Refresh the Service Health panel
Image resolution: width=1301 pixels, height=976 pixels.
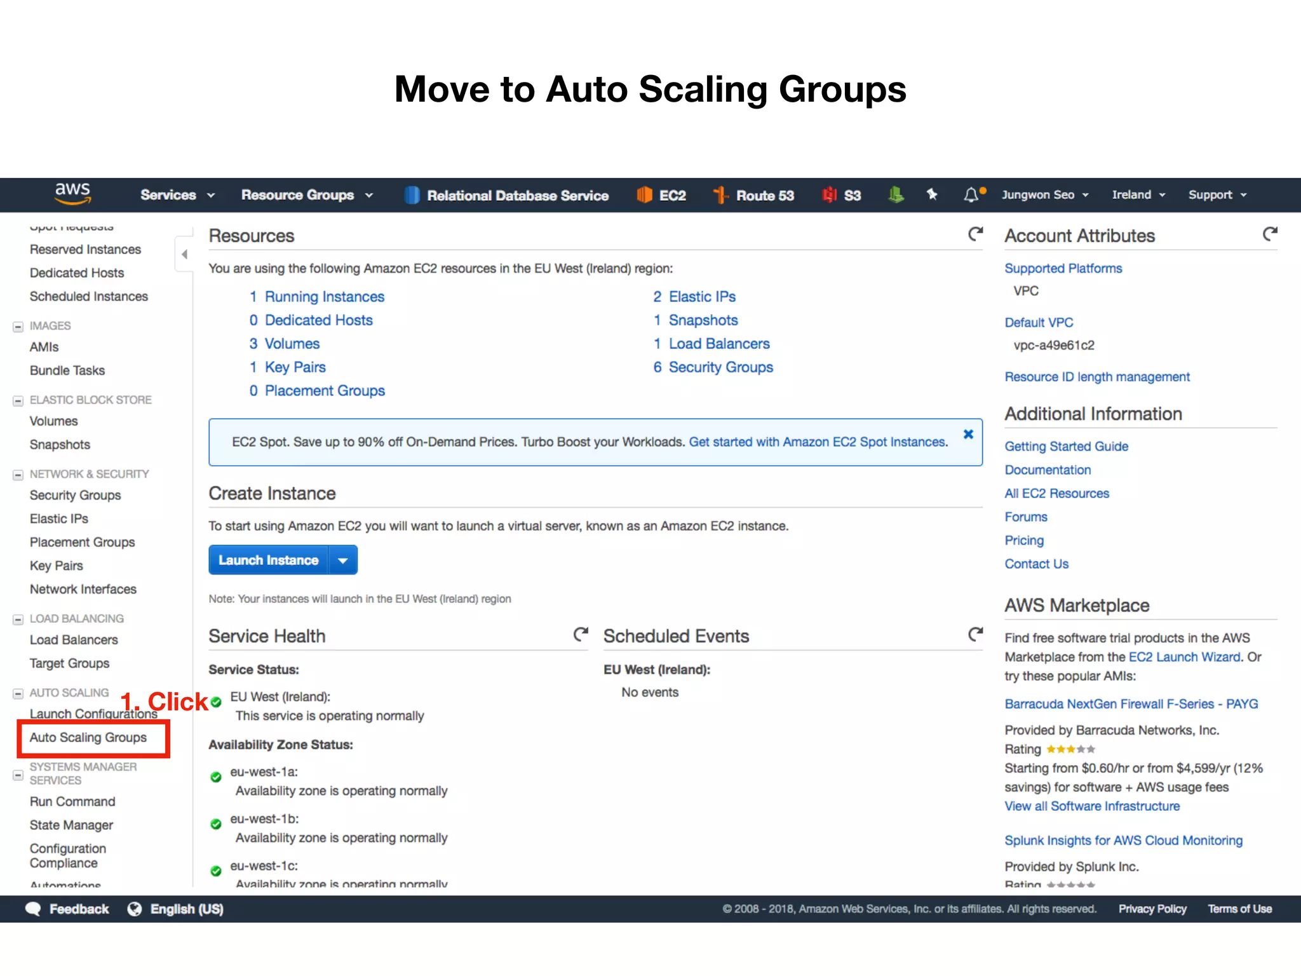pos(581,634)
